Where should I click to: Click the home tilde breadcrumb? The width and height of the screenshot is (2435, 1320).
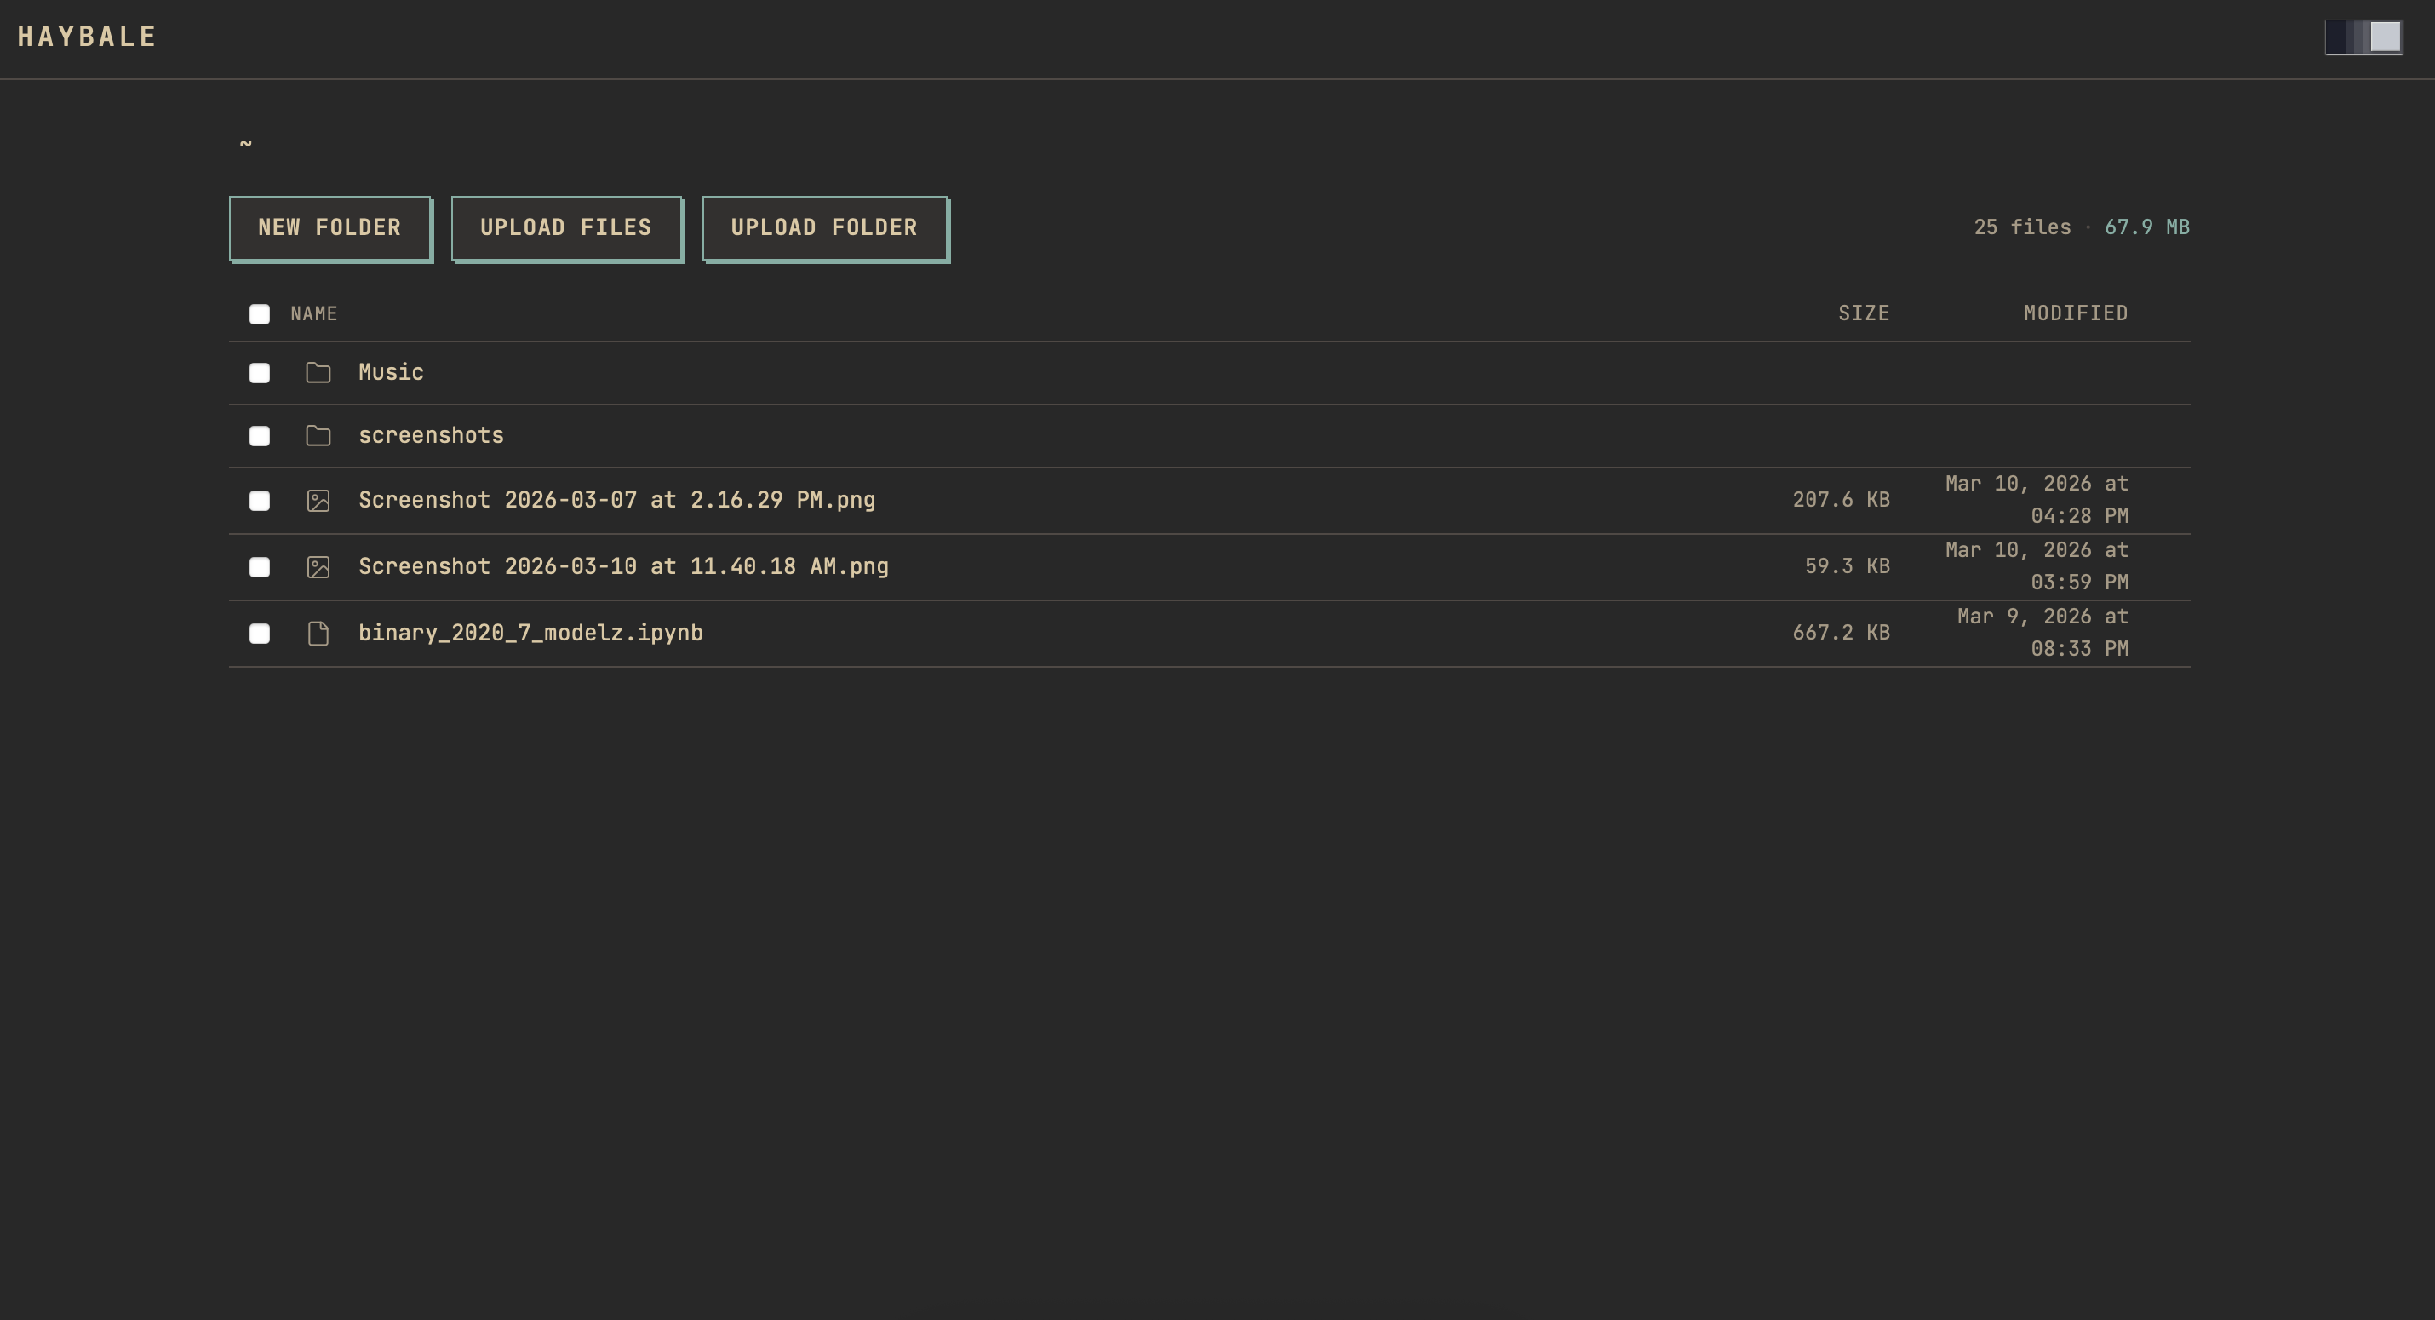[x=246, y=144]
